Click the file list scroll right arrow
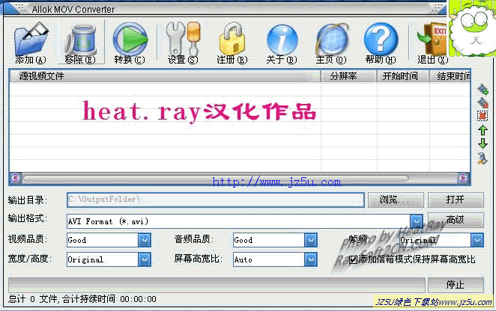This screenshot has width=496, height=311. [x=463, y=178]
